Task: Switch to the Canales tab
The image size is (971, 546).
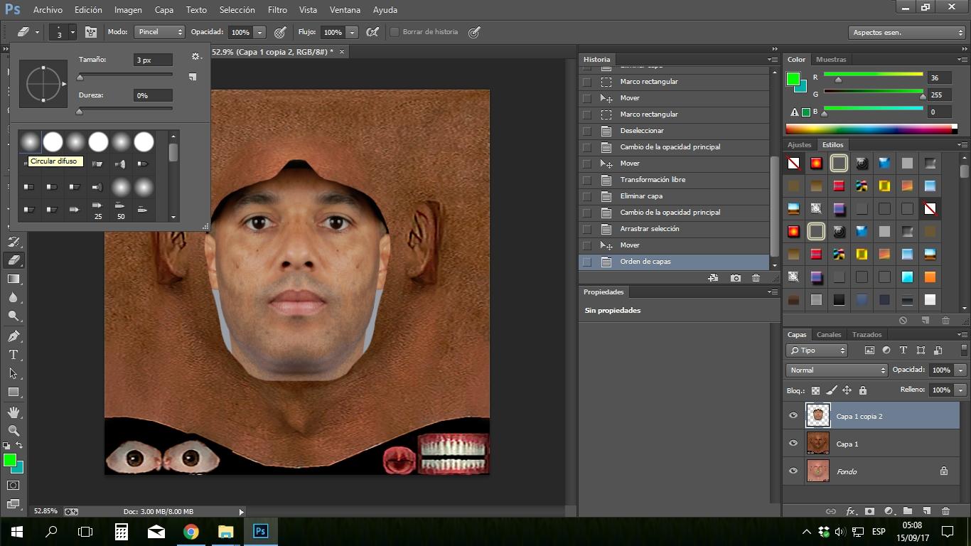Action: pos(828,335)
